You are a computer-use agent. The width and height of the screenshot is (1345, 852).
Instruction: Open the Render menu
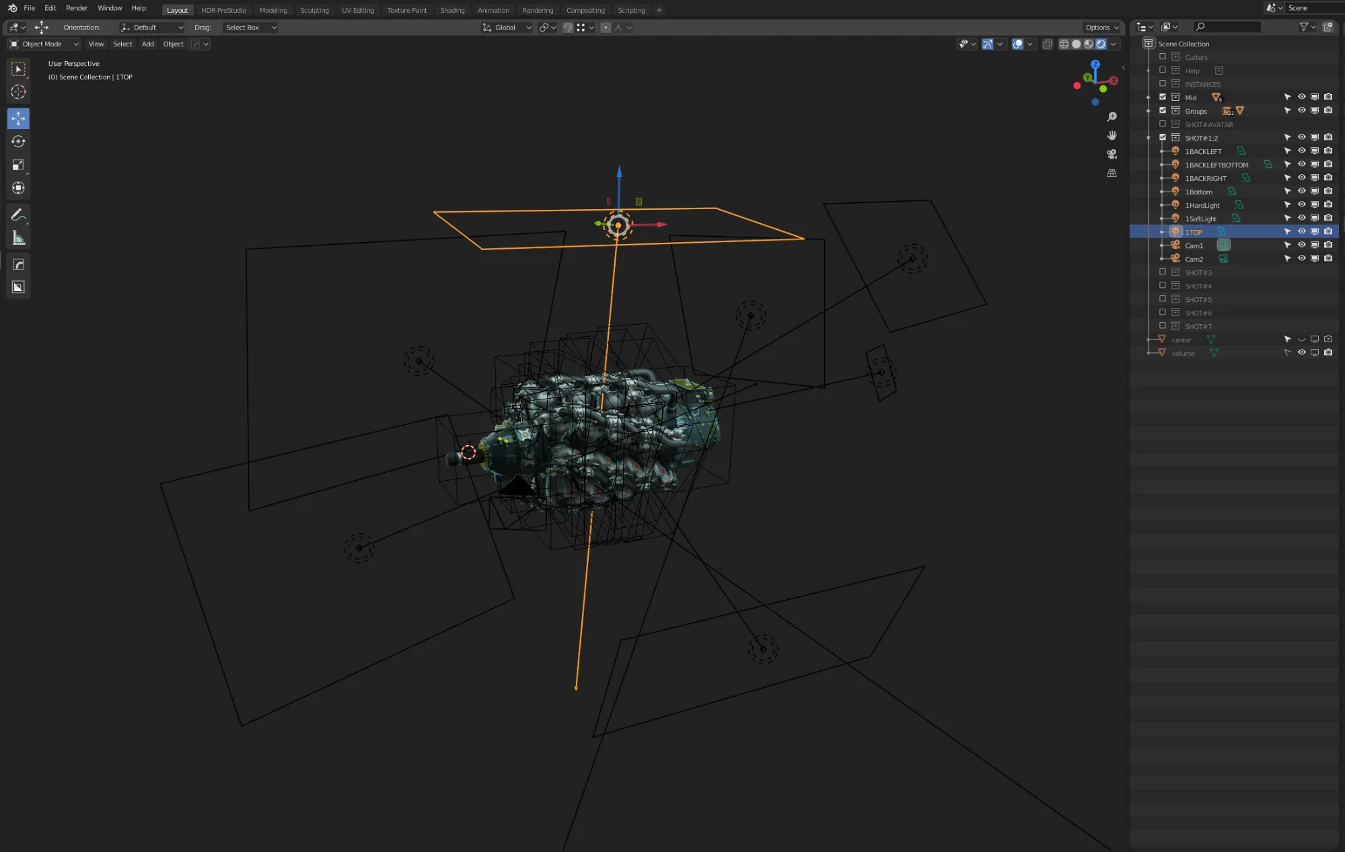coord(77,8)
